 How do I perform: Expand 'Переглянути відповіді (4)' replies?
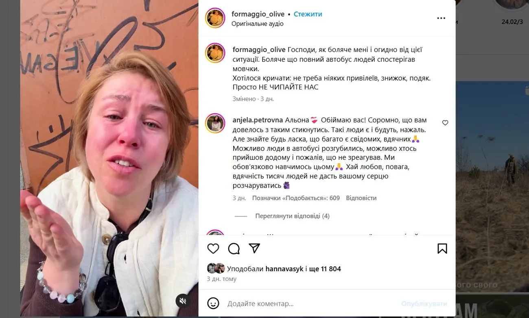292,216
